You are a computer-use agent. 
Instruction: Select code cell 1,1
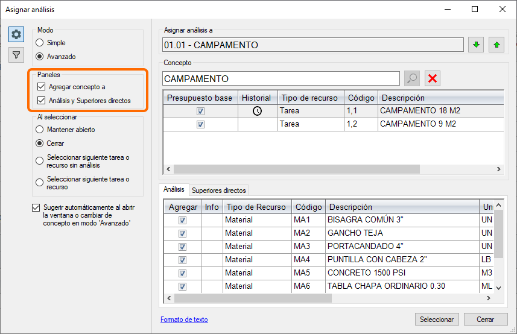click(361, 111)
